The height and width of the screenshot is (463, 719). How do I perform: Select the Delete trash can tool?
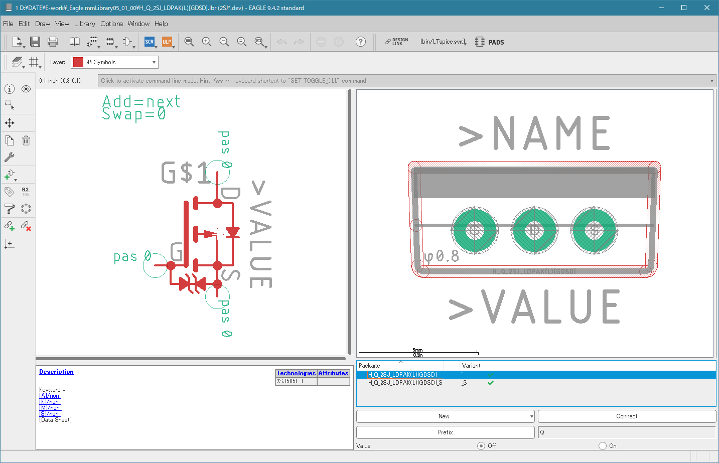pyautogui.click(x=26, y=140)
